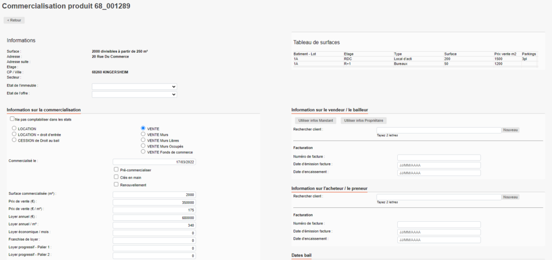This screenshot has height=260, width=552.
Task: Click Nouveau next to vendeur client search
Action: pos(510,130)
